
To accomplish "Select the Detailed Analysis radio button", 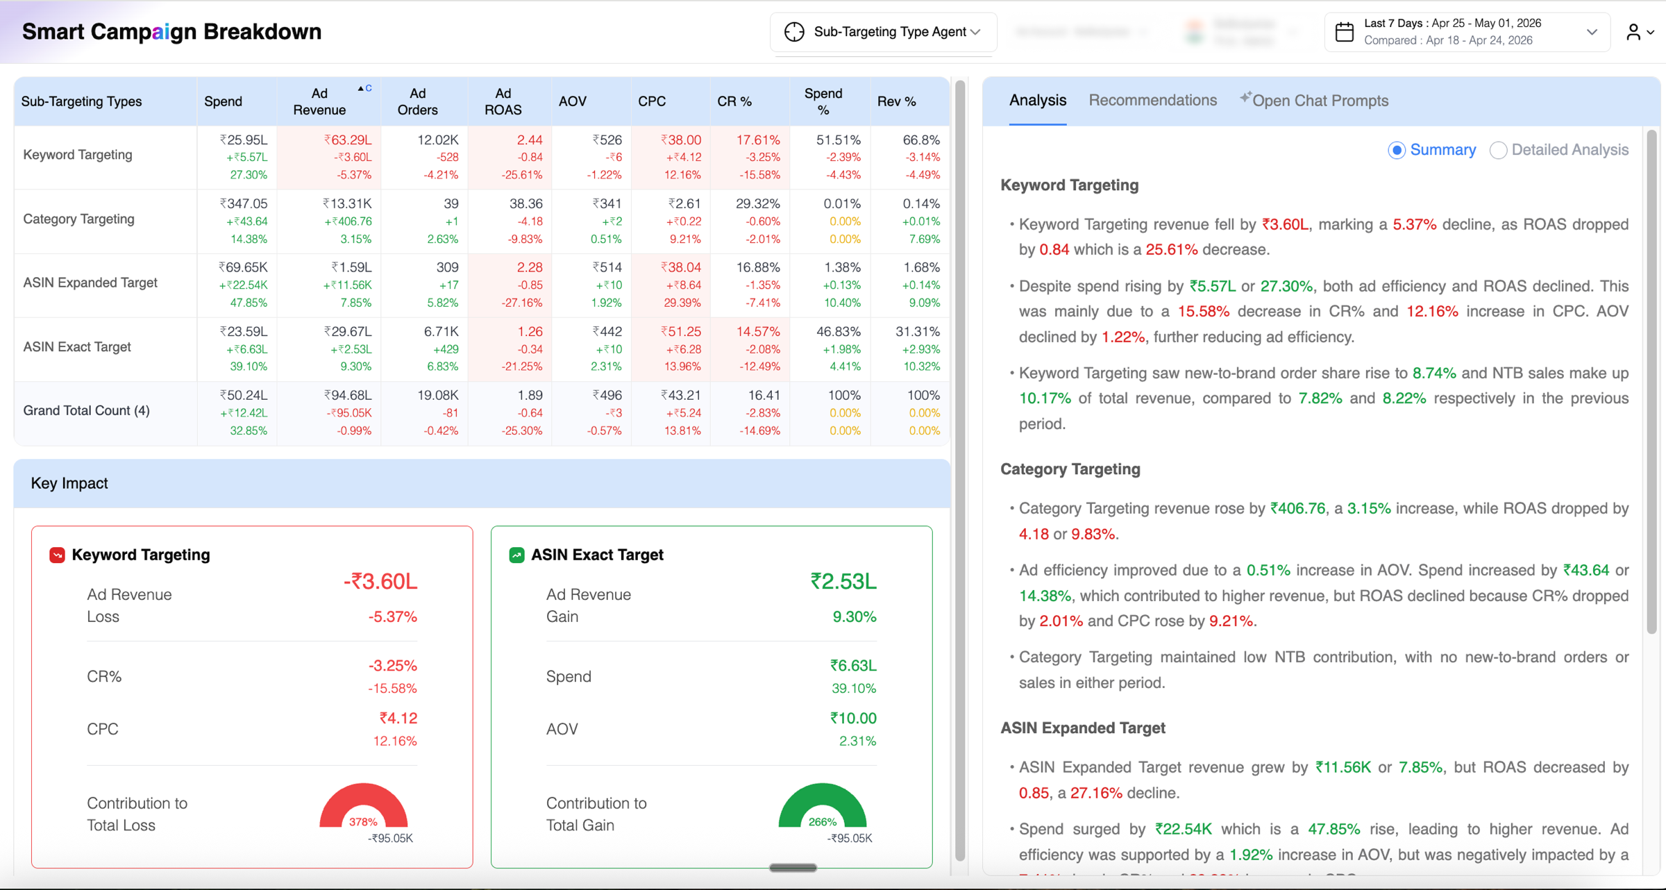I will pos(1498,150).
